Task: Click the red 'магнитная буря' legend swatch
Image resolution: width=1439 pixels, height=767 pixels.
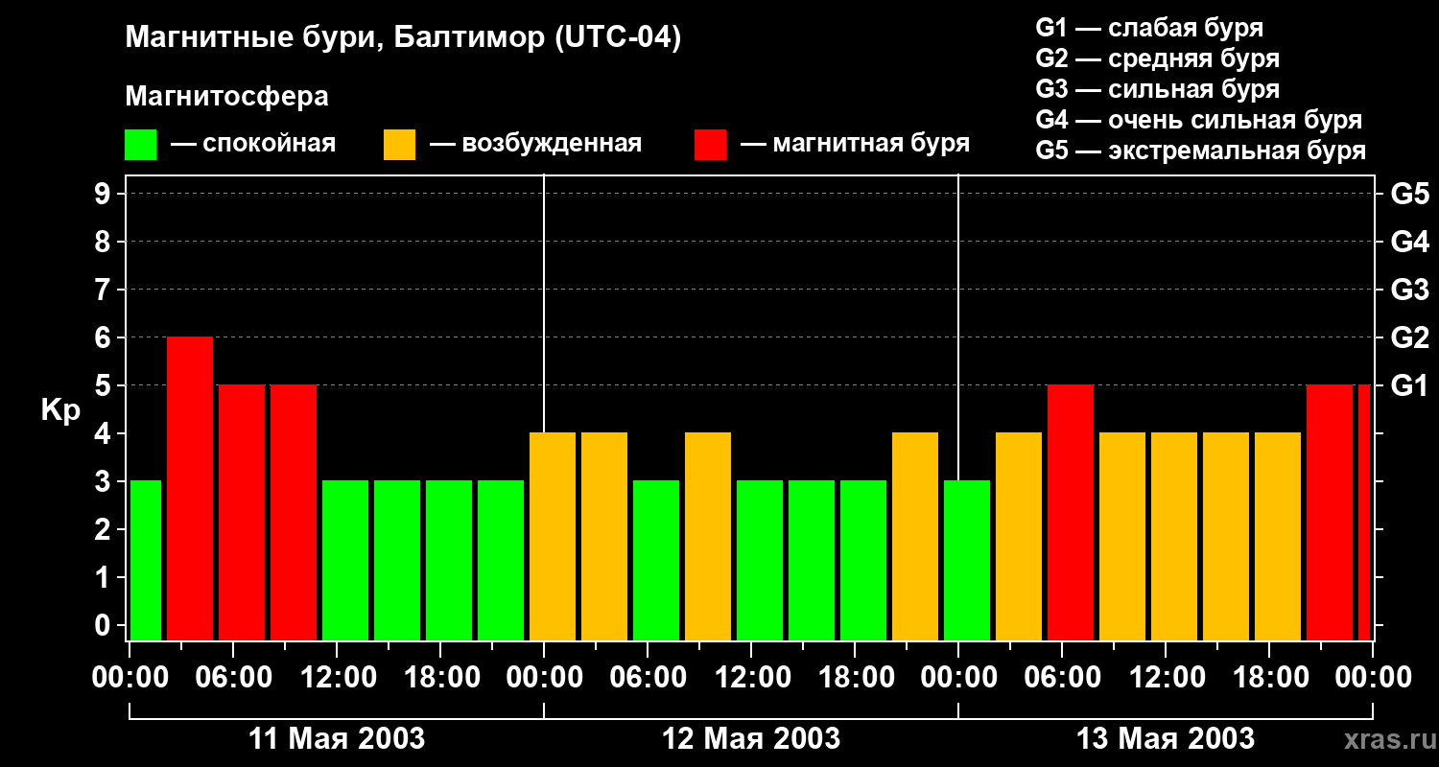Action: (x=710, y=145)
